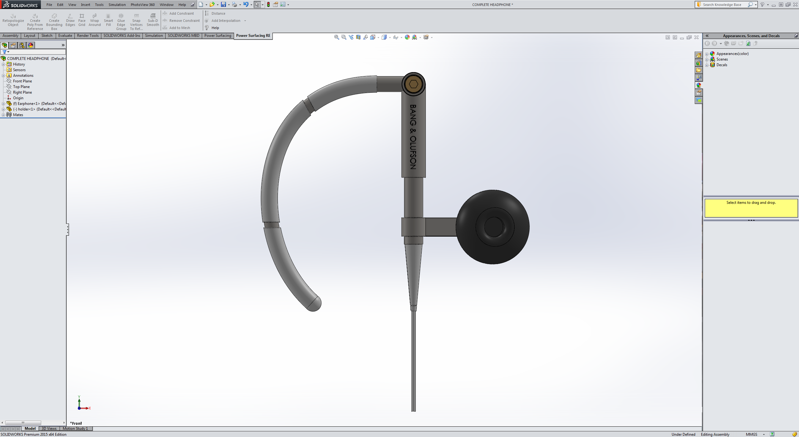Open the Motion Study 1 tab

[75, 429]
